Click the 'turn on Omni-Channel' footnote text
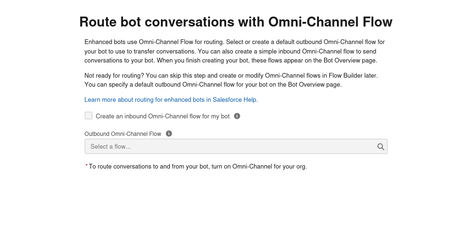Screen dimensions: 476x232 tap(198, 166)
